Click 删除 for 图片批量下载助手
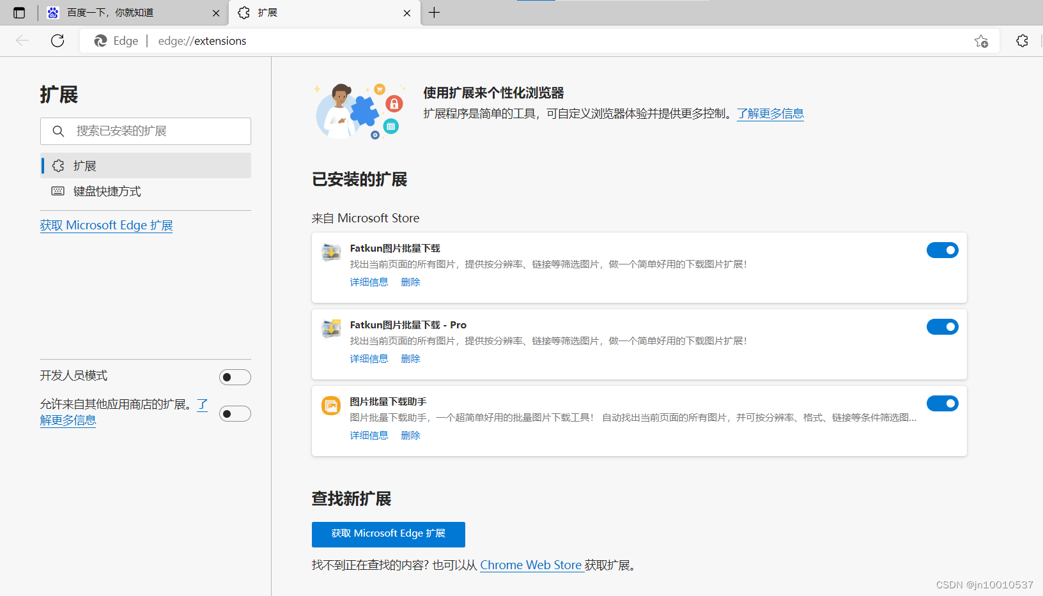The width and height of the screenshot is (1043, 596). point(410,436)
